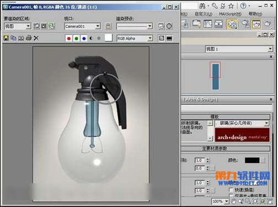
Task: Close the Arch & Design parameter panel
Action: [271, 99]
